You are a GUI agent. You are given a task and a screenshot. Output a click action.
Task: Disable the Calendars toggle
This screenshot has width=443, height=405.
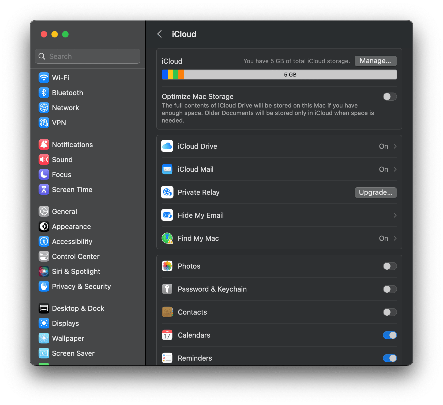(x=390, y=335)
